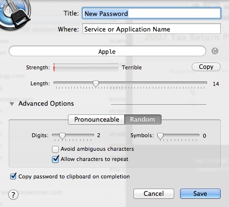Click the generated password field showing Apple
Viewport: 229px width, 207px height.
point(107,51)
